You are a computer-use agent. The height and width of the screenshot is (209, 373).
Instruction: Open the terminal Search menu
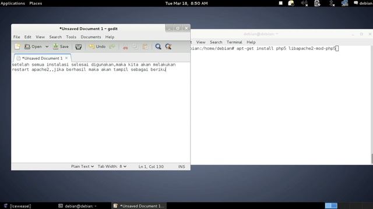click(x=216, y=42)
